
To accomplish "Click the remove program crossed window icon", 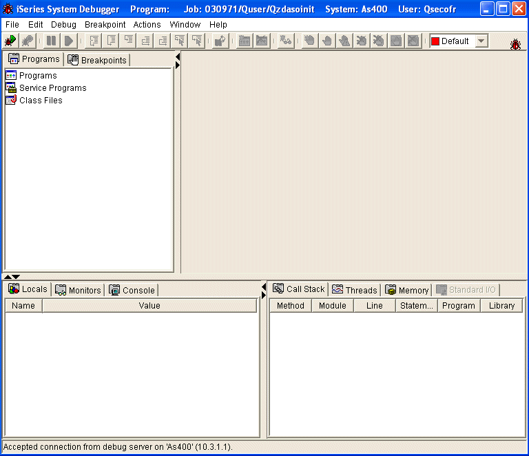I will pos(262,41).
